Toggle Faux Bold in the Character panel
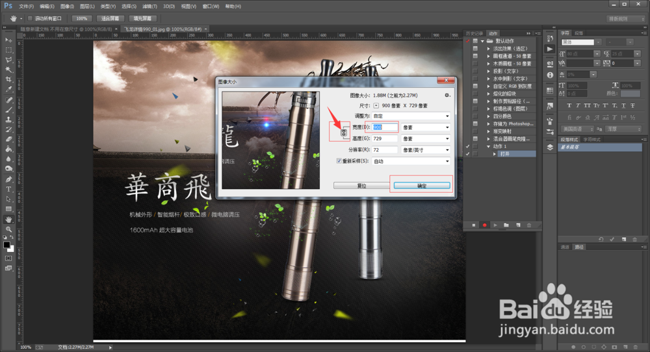This screenshot has height=352, width=650. click(x=569, y=106)
